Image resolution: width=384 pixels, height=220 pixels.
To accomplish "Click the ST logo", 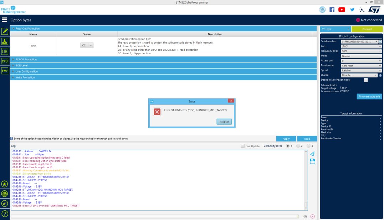I will [x=374, y=10].
